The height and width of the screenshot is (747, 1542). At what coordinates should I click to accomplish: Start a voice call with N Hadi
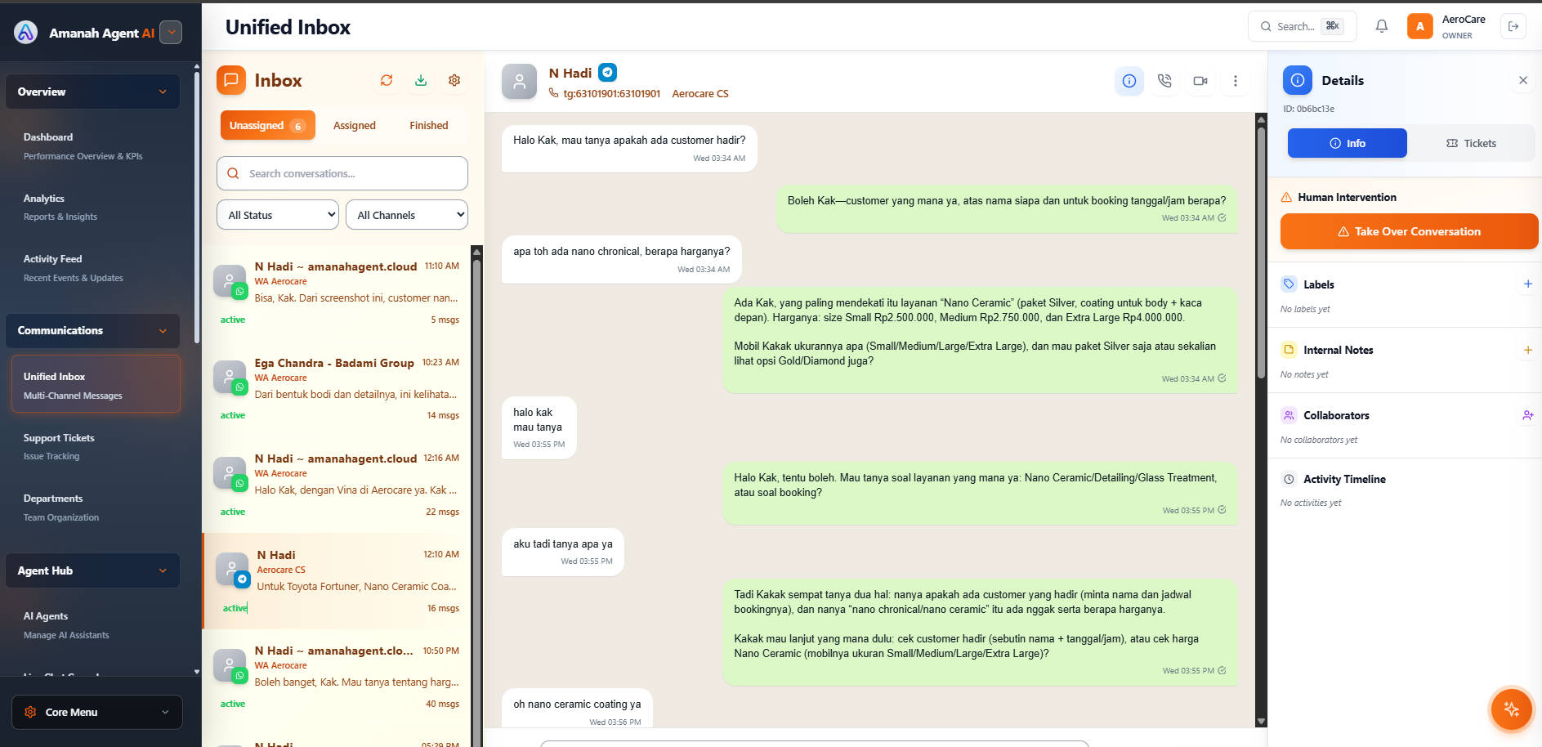tap(1164, 81)
